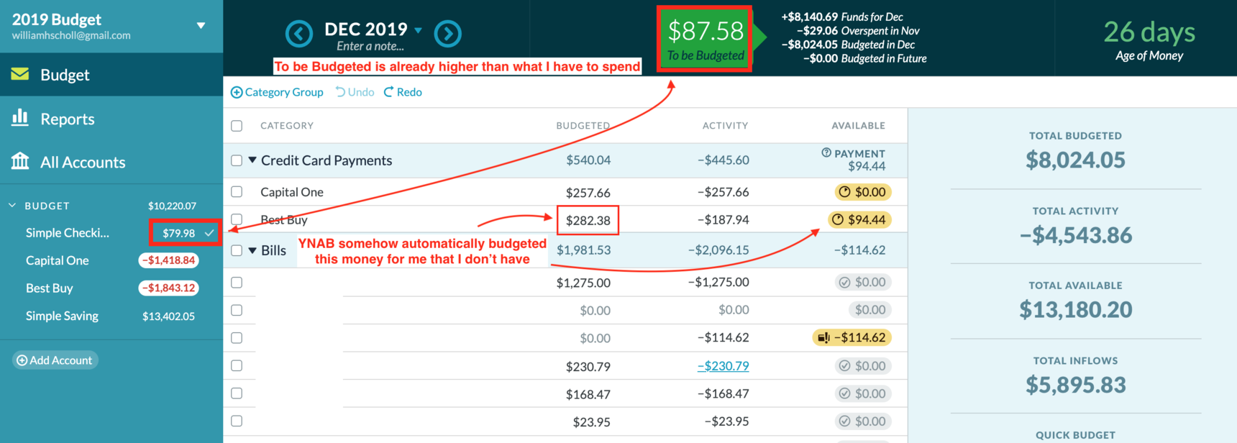The image size is (1237, 443).
Task: Click the Best Buy -$1,843.12 balance
Action: click(168, 288)
